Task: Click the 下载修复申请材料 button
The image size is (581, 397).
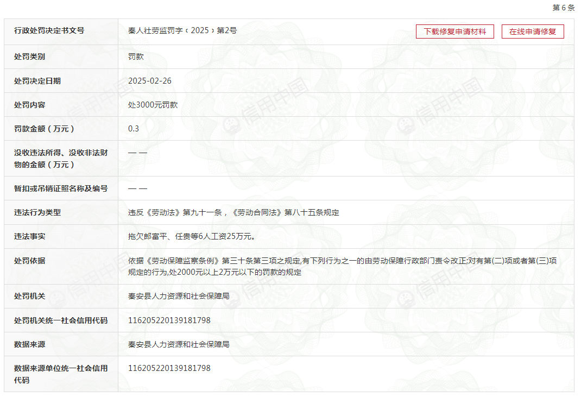Action: (x=454, y=31)
